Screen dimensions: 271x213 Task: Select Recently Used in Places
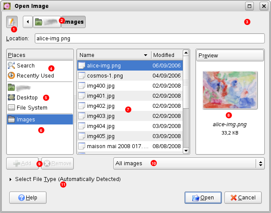[40, 75]
